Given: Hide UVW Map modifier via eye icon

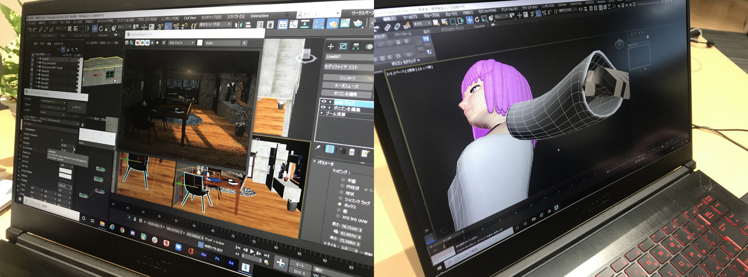Looking at the screenshot, I should 324,101.
